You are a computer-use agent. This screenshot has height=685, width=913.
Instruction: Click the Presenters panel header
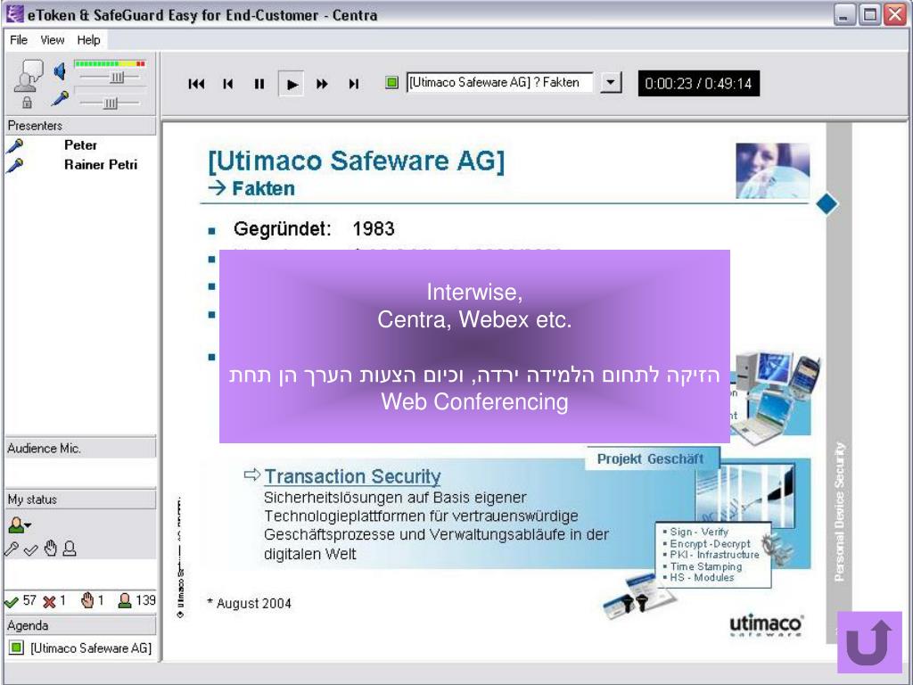(80, 125)
